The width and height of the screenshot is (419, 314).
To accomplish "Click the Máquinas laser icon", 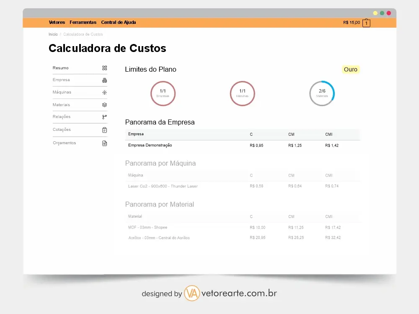I will (x=104, y=93).
